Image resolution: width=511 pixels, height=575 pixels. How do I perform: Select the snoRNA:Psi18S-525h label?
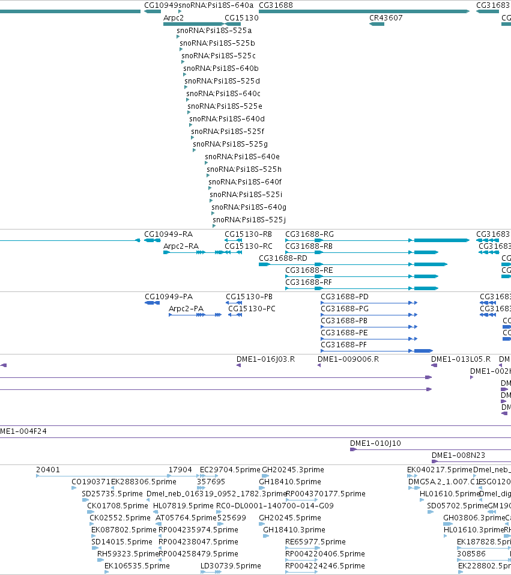click(x=244, y=169)
